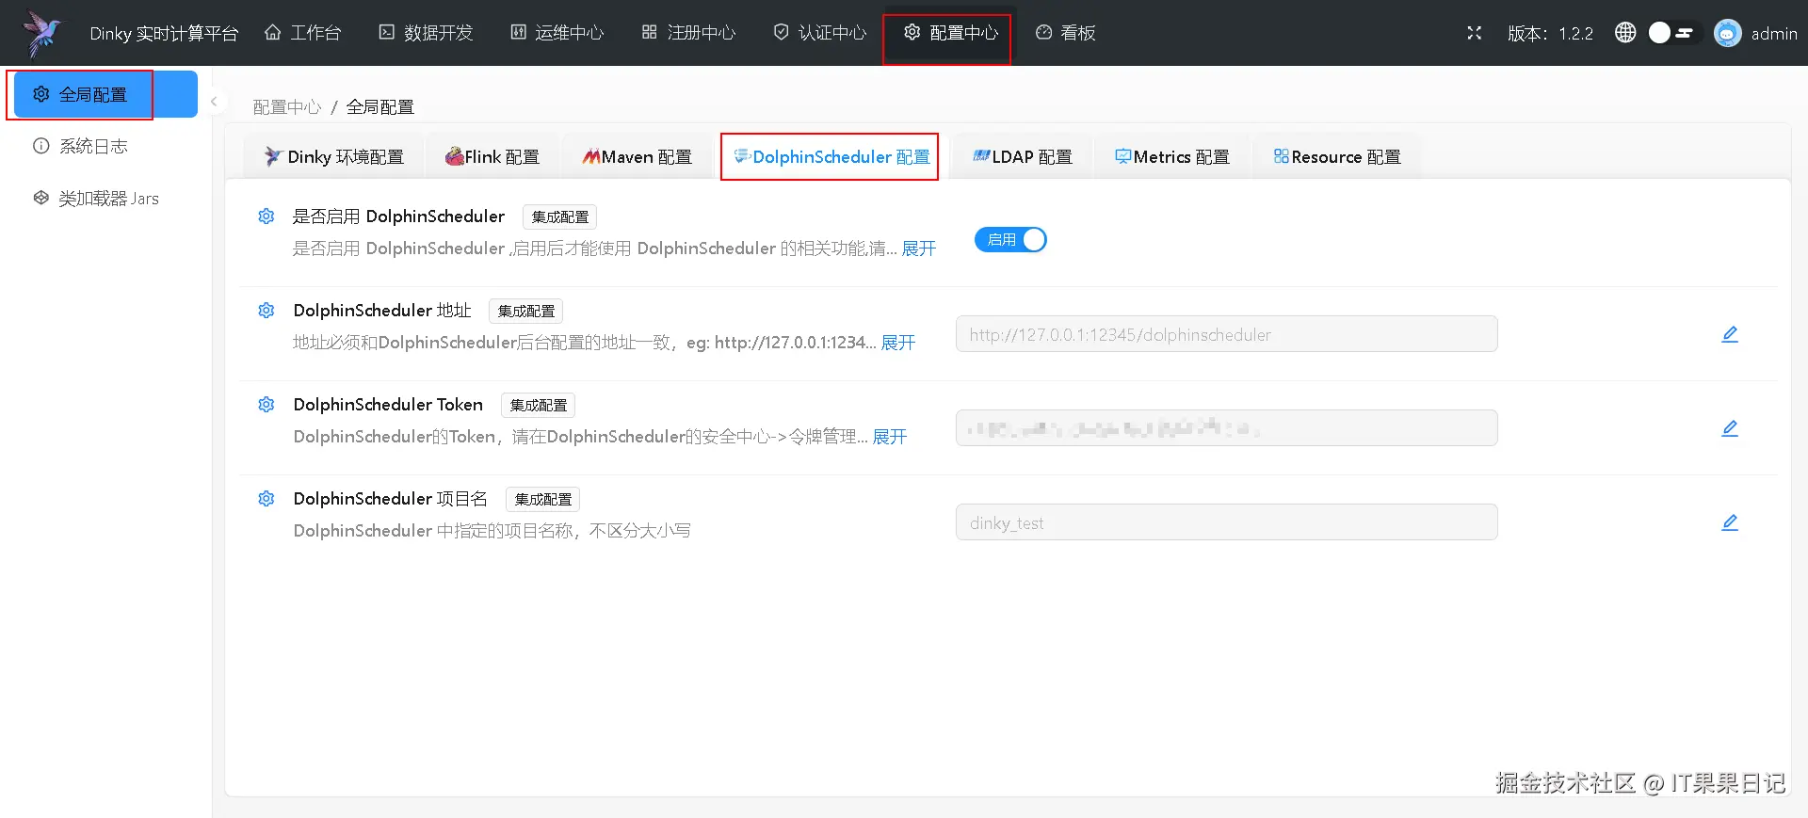Switch to the Metrics 配置 tab
The height and width of the screenshot is (818, 1808).
(1172, 157)
